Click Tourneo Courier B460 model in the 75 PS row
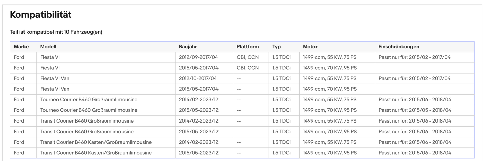This screenshot has height=161, width=485. [89, 100]
